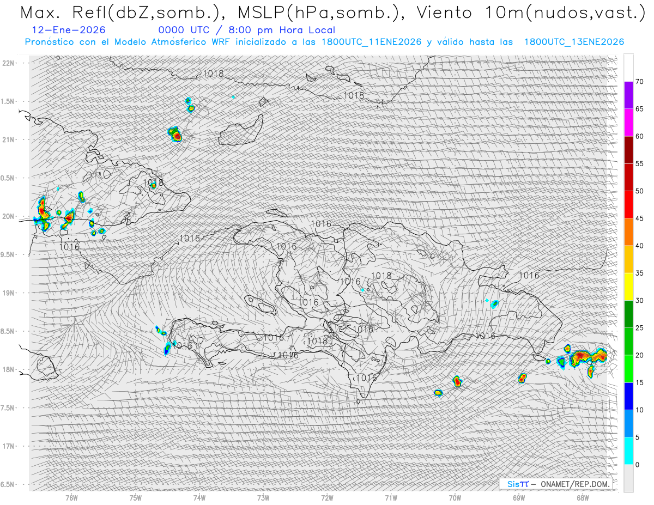Click the colorbar value label '50'

click(x=640, y=191)
